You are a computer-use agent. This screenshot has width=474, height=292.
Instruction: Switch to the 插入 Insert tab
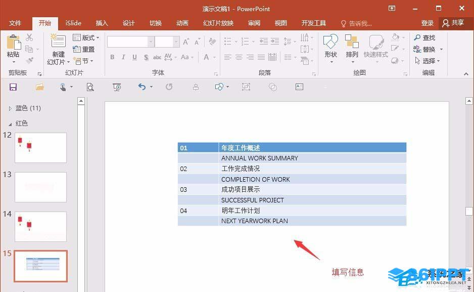click(x=102, y=23)
